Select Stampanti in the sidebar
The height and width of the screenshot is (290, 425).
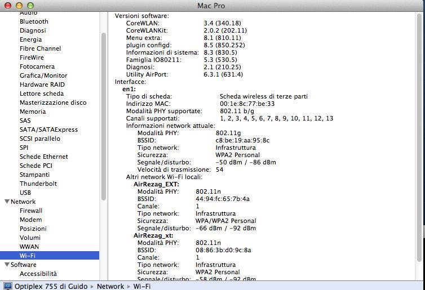pyautogui.click(x=34, y=175)
